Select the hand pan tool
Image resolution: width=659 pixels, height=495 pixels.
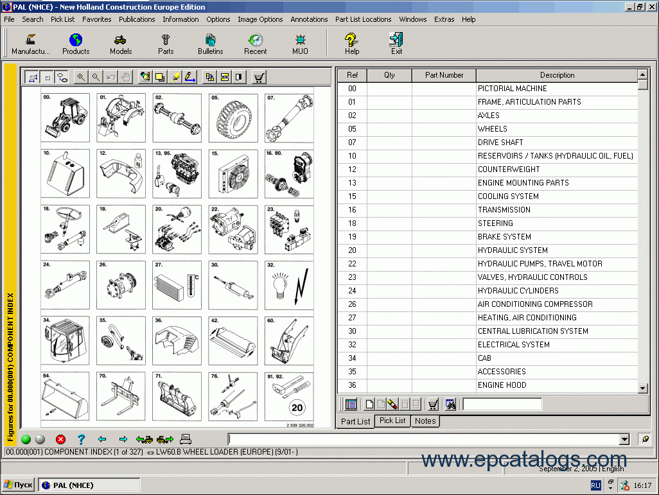[126, 77]
